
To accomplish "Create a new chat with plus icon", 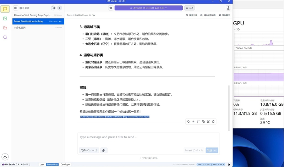I will tap(60, 8).
